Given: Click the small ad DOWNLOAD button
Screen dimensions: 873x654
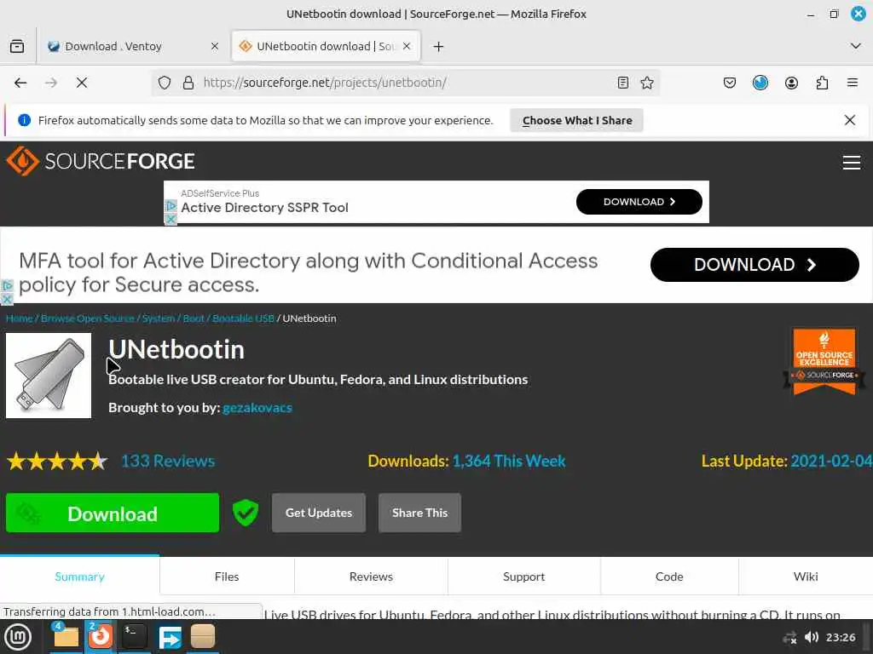Looking at the screenshot, I should (639, 202).
